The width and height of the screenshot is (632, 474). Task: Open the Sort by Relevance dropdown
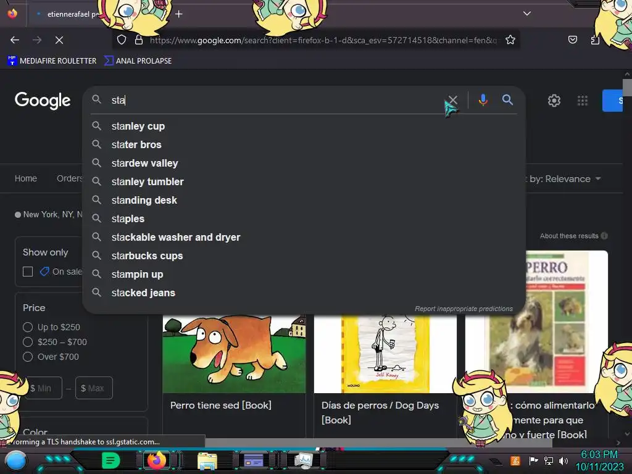coord(564,178)
